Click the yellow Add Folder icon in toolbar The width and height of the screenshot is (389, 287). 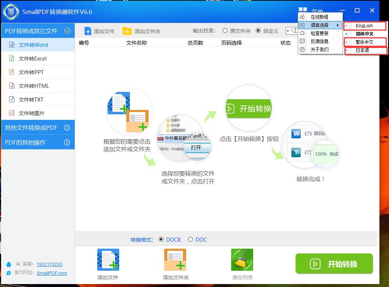tap(127, 31)
